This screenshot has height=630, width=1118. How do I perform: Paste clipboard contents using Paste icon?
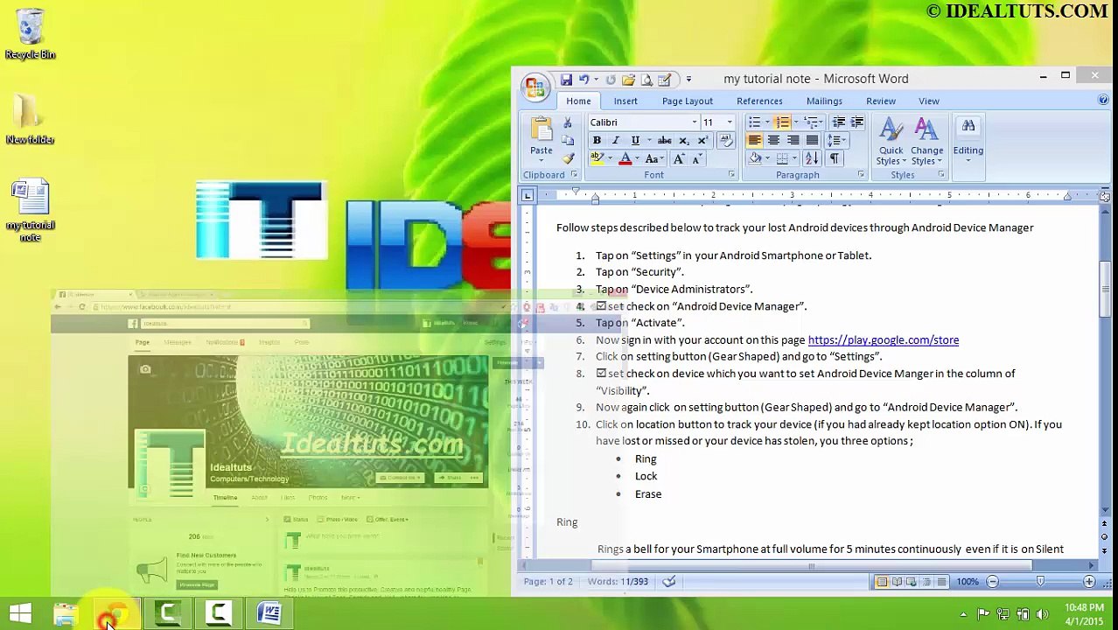click(541, 131)
